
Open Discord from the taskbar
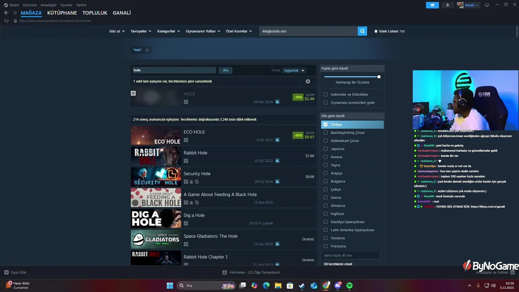(x=338, y=286)
